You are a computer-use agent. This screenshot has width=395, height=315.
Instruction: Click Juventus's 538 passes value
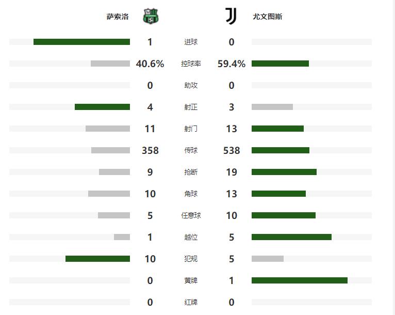point(232,151)
